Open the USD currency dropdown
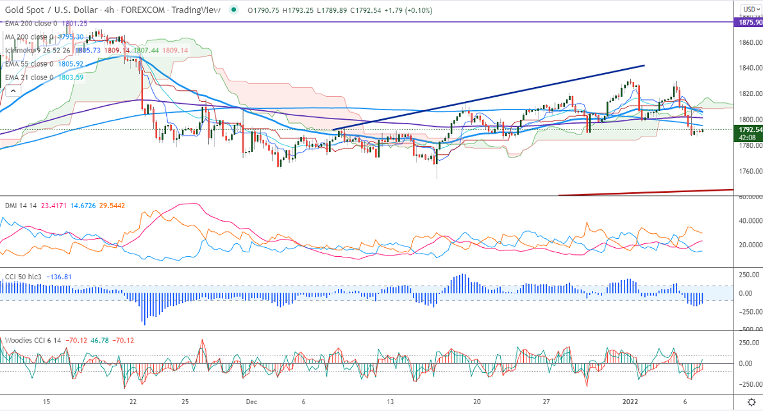763x415 pixels. [x=751, y=10]
